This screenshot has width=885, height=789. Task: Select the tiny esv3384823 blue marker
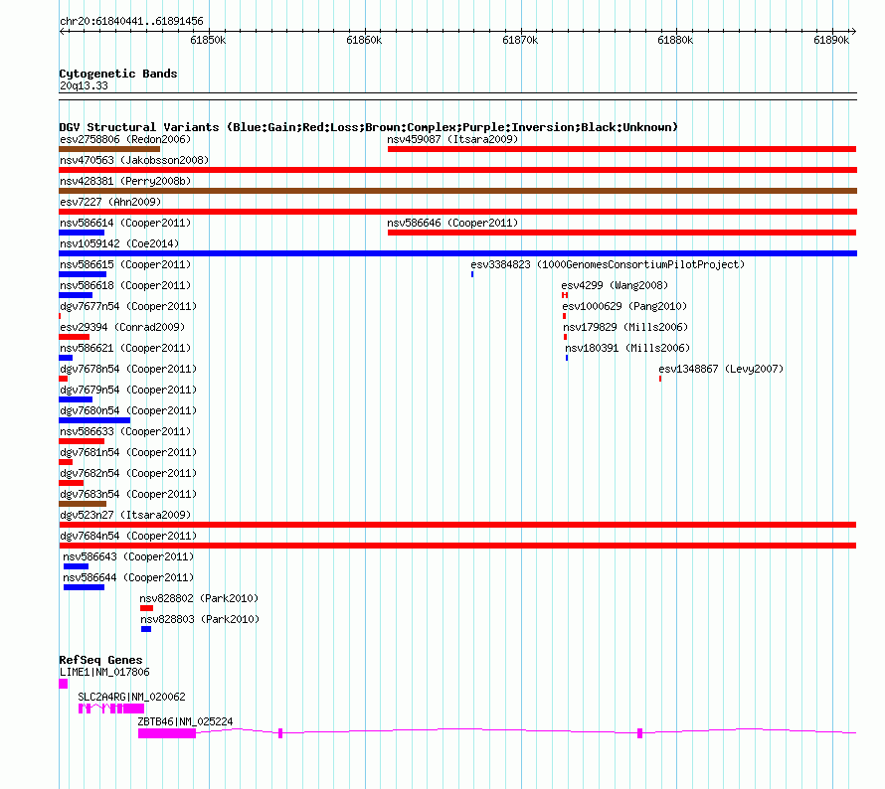pyautogui.click(x=472, y=274)
